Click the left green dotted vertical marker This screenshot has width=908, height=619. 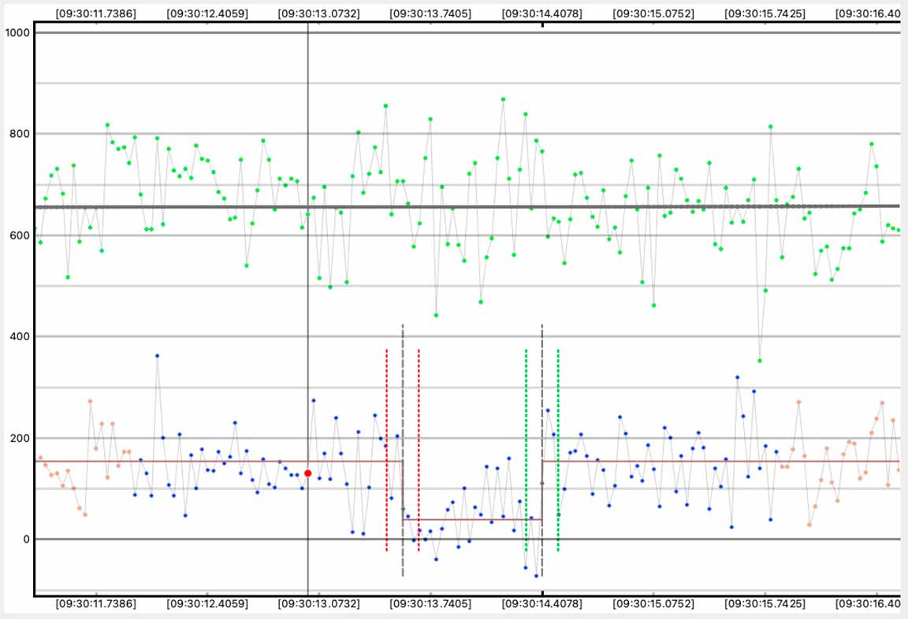[x=526, y=449]
